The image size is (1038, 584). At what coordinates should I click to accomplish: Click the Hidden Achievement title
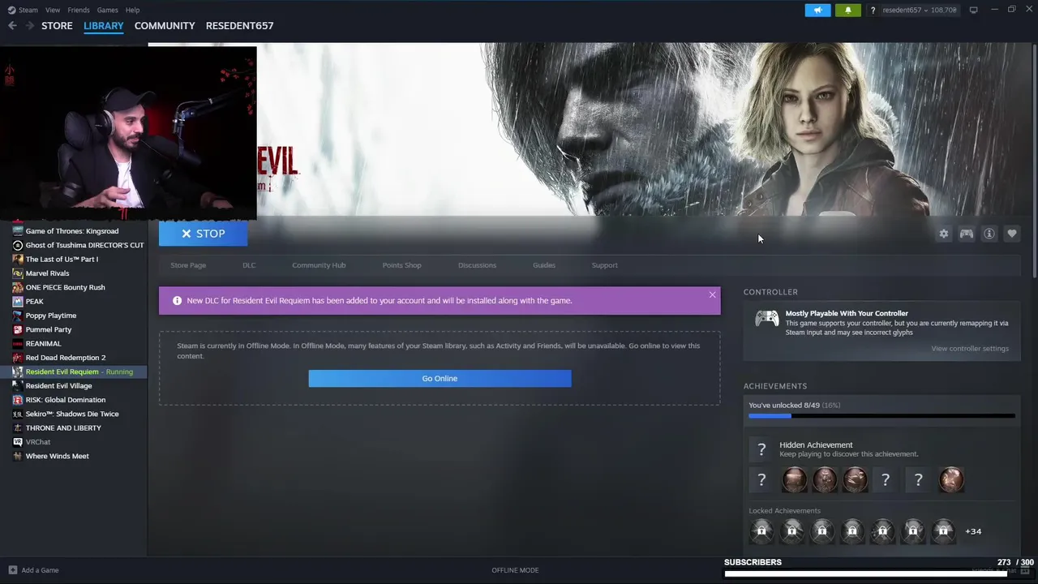816,444
